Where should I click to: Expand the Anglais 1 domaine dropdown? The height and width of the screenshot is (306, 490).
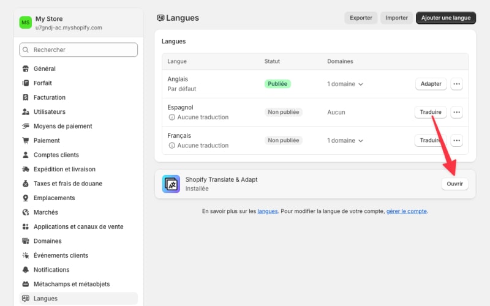[345, 84]
